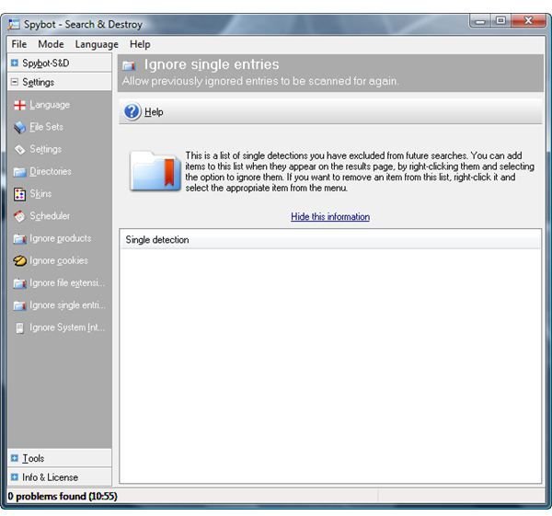This screenshot has width=552, height=516.
Task: Open the Mode menu
Action: point(51,44)
